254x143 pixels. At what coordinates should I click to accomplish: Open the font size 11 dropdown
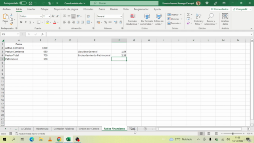click(49, 16)
